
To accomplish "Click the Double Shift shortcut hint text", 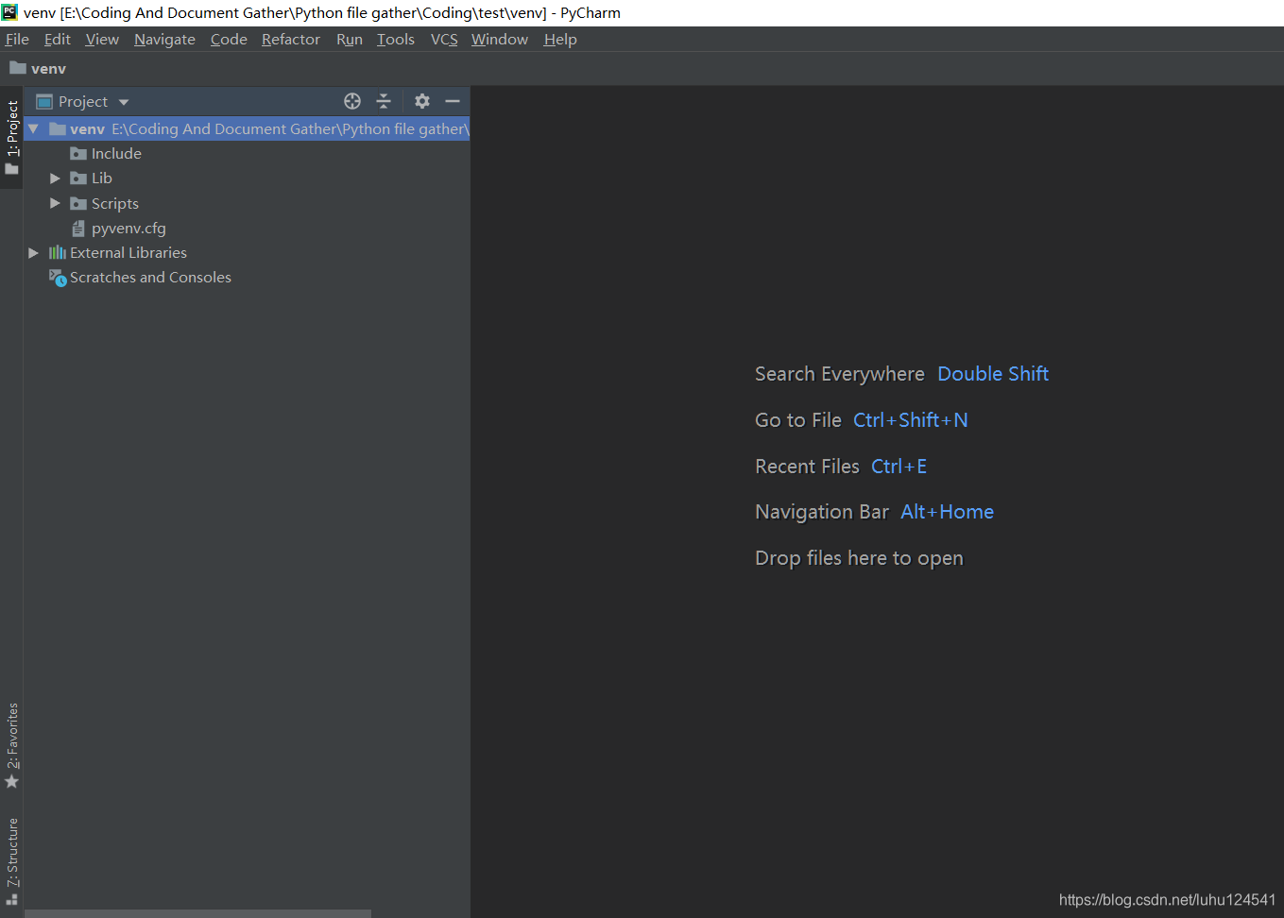I will (993, 374).
